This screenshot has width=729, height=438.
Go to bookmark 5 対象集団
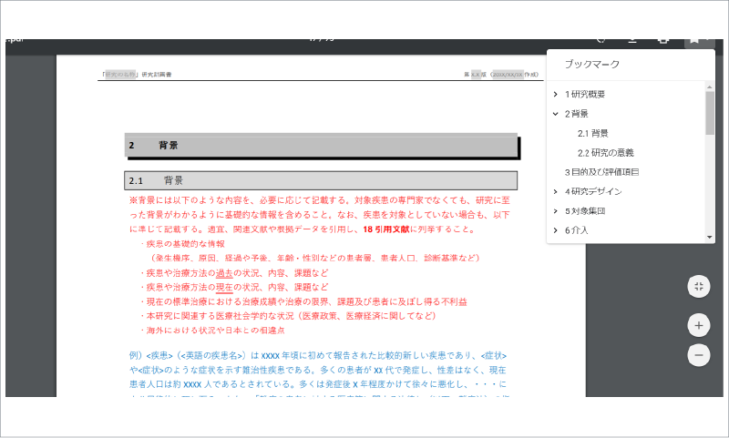click(x=585, y=211)
